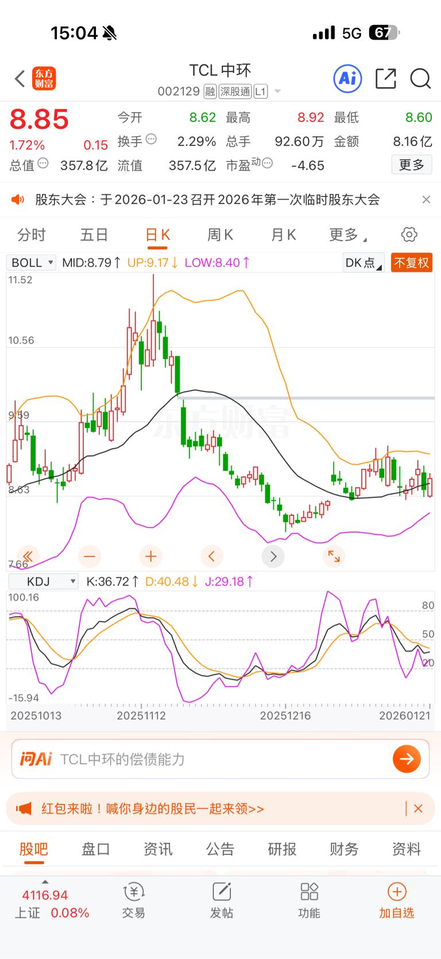Tap the silent mode bell icon

110,33
